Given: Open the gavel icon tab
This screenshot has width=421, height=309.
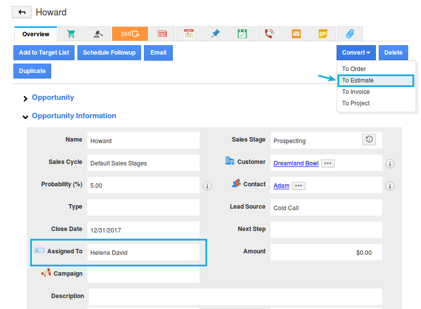Looking at the screenshot, I should point(98,34).
